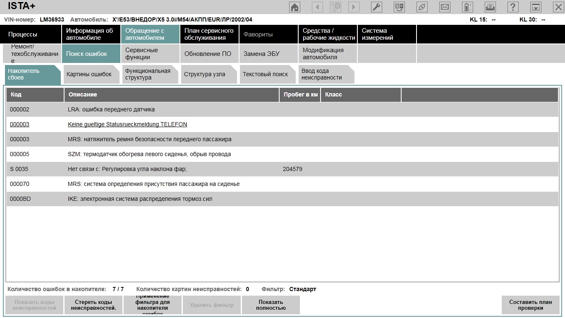Click the VIN number LM36933
The height and width of the screenshot is (318, 565).
(52, 19)
